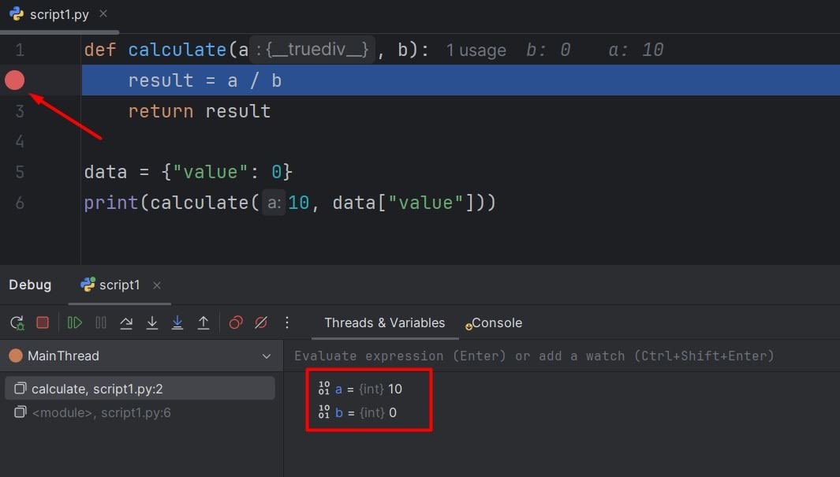Click line number 1 in gutter

click(x=20, y=50)
